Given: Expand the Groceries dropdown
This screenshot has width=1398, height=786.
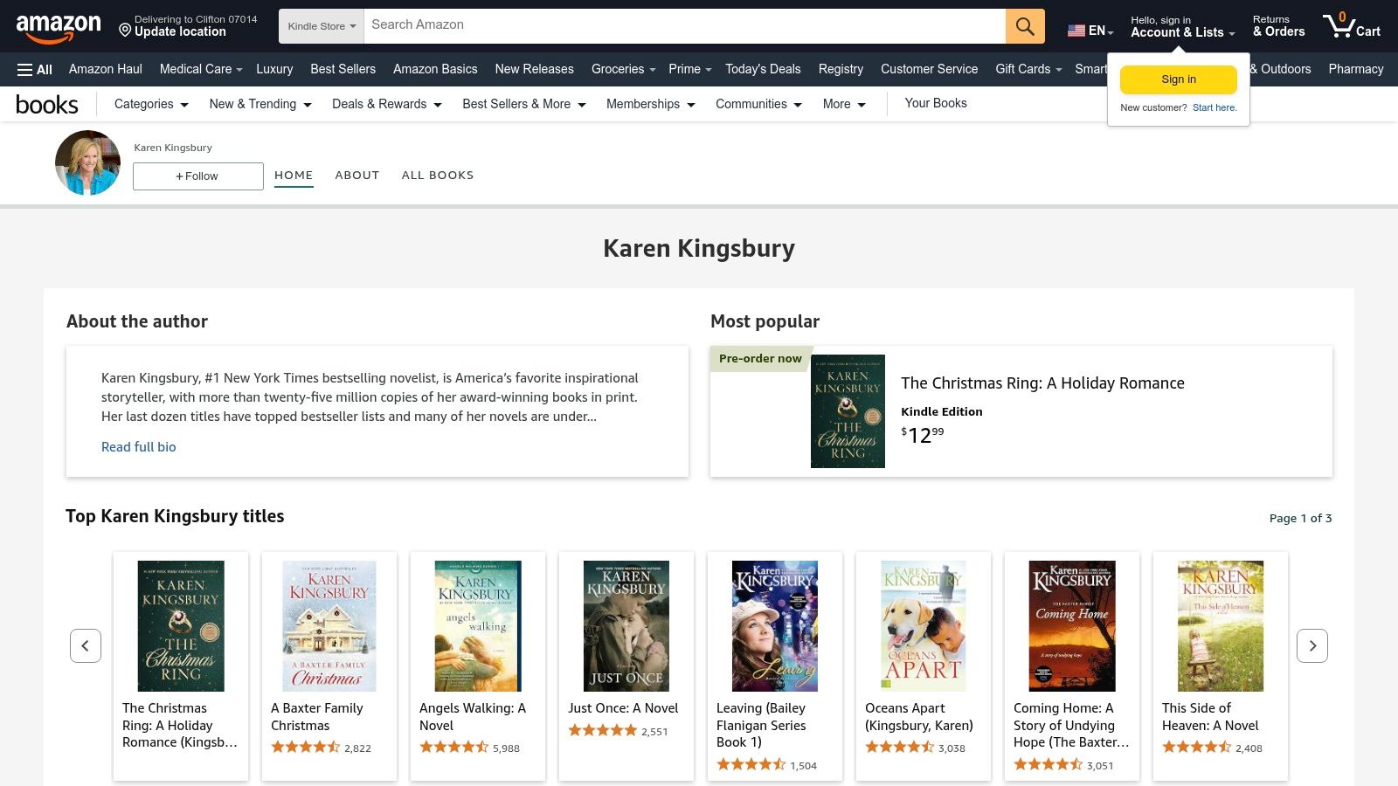Looking at the screenshot, I should click(623, 69).
